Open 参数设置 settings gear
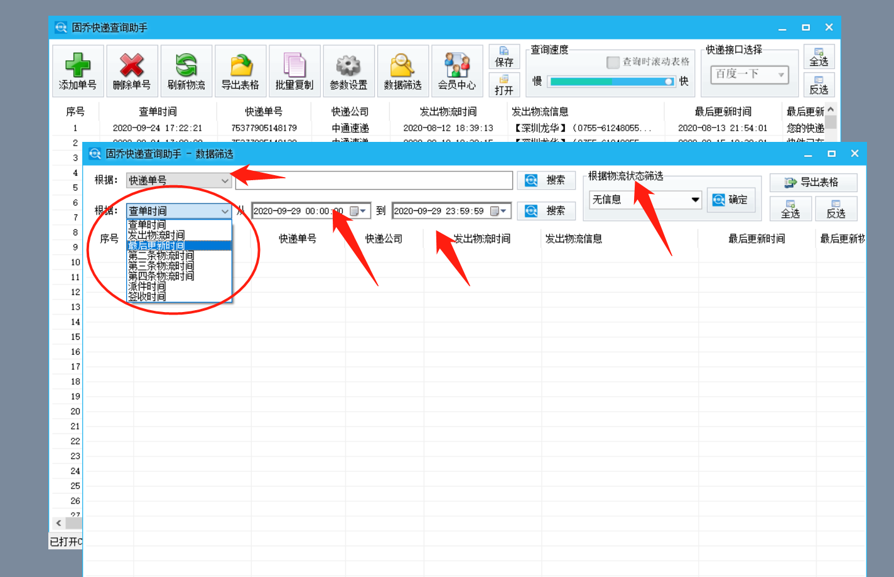This screenshot has height=577, width=894. point(349,71)
